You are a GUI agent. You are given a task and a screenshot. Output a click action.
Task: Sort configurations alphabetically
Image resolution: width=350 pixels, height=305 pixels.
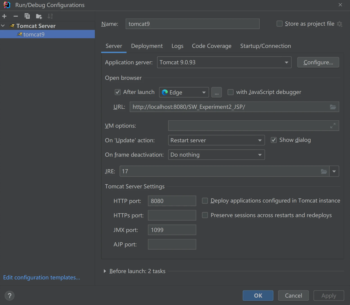pyautogui.click(x=50, y=16)
